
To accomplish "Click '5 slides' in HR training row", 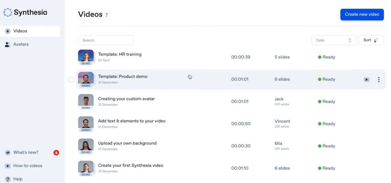I will [x=282, y=57].
